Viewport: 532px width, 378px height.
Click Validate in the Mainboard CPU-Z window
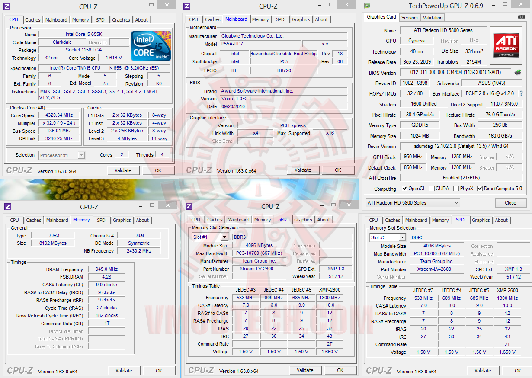pyautogui.click(x=303, y=170)
